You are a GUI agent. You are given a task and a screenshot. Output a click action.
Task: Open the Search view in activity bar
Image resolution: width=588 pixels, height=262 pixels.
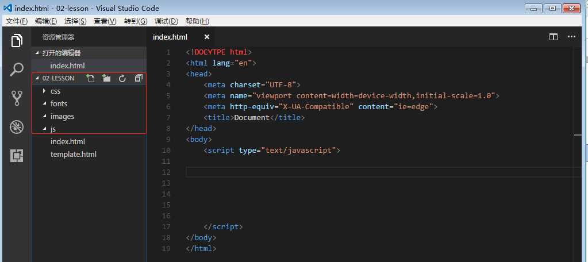coord(17,70)
